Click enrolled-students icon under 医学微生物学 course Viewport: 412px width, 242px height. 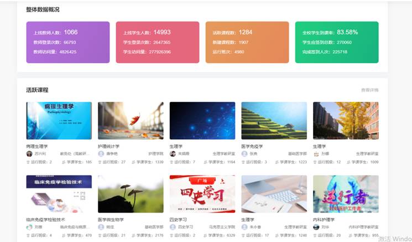point(135,235)
